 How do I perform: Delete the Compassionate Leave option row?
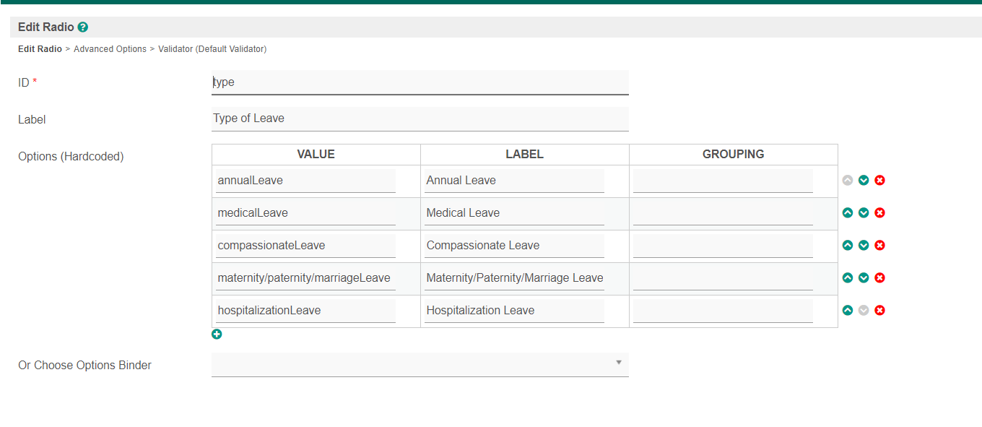pyautogui.click(x=879, y=245)
